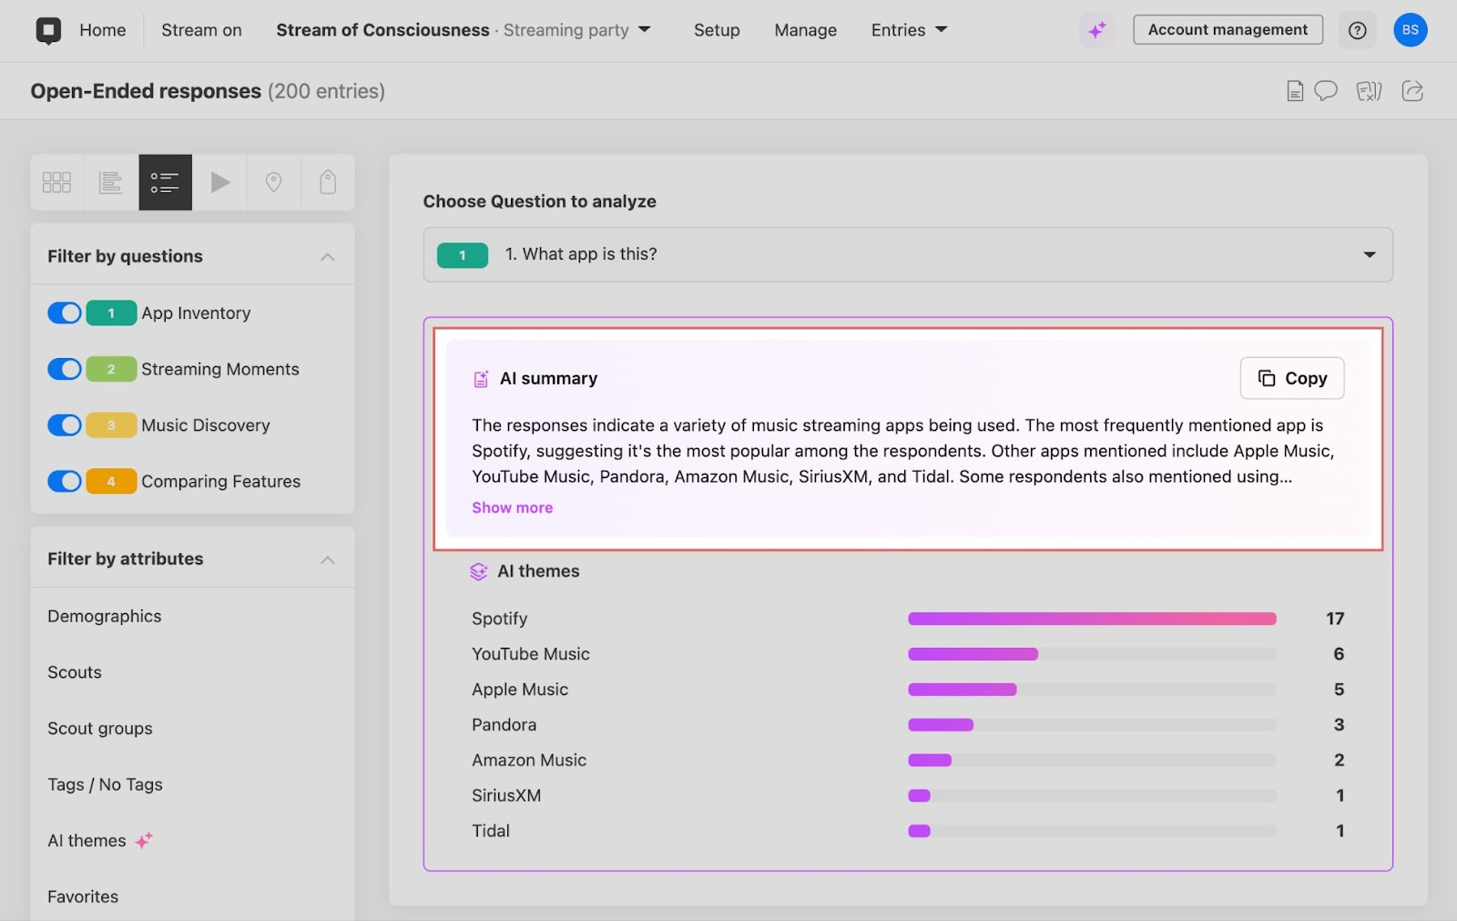Toggle off the App Inventory question filter
The height and width of the screenshot is (921, 1457).
point(65,313)
